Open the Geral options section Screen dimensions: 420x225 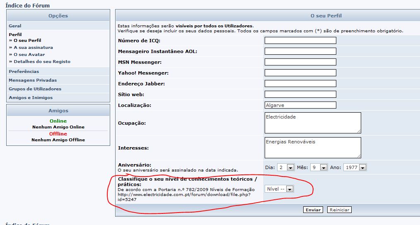point(15,26)
